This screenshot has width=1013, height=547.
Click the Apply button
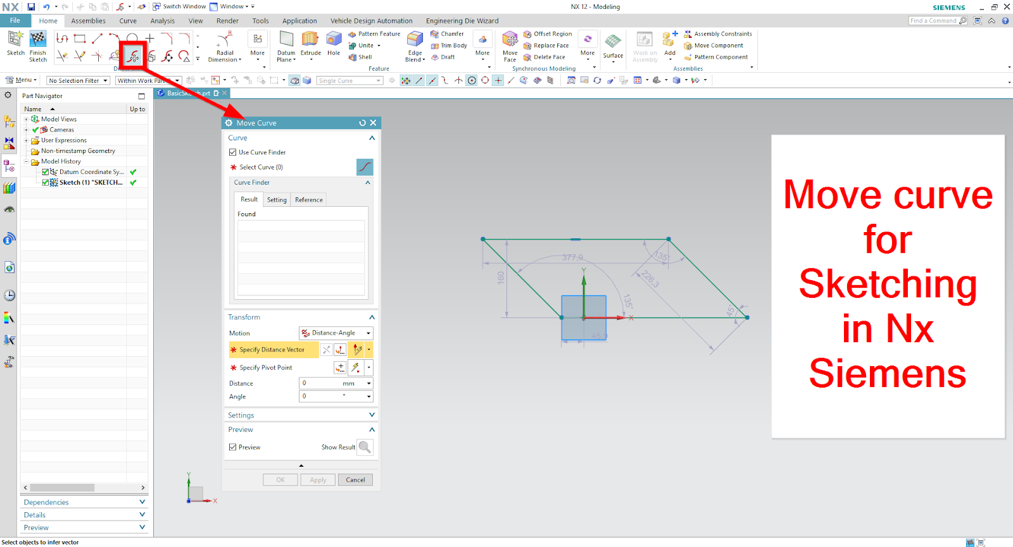(318, 480)
